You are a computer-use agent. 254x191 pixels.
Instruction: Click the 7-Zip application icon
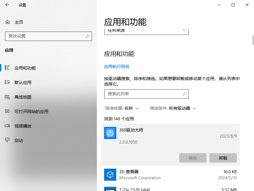pos(110,189)
